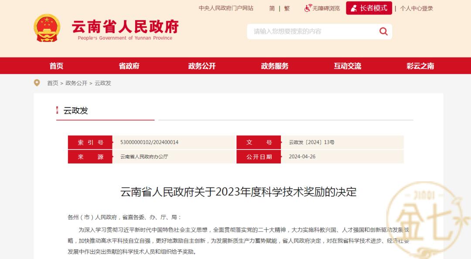Open the 彩云之南 navigation tab

pos(420,66)
